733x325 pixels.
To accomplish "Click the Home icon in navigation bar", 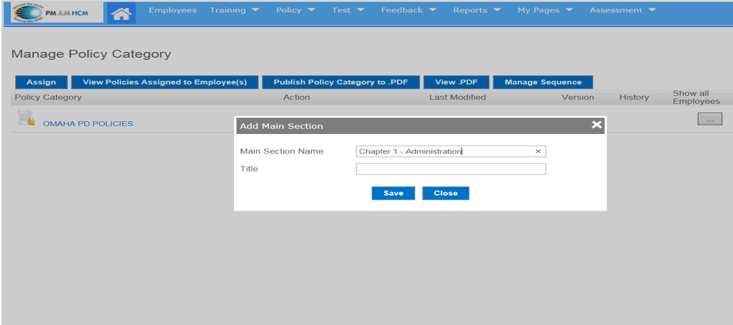I will click(x=122, y=13).
